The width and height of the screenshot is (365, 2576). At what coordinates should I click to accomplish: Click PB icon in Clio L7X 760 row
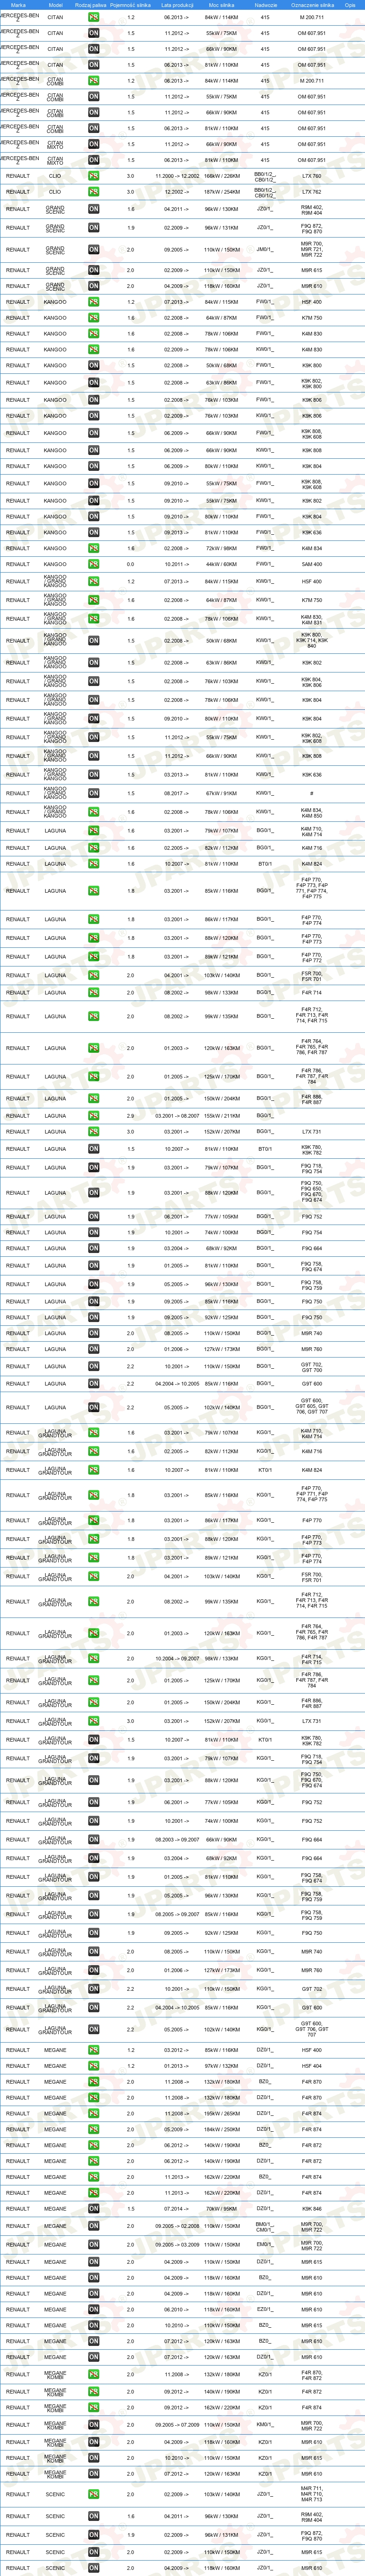click(93, 176)
